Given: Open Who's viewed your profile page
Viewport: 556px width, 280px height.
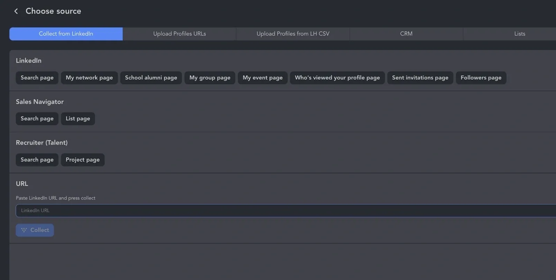Looking at the screenshot, I should [x=337, y=77].
